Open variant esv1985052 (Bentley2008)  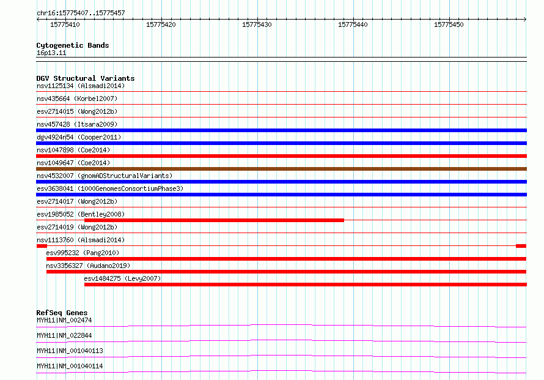point(81,214)
